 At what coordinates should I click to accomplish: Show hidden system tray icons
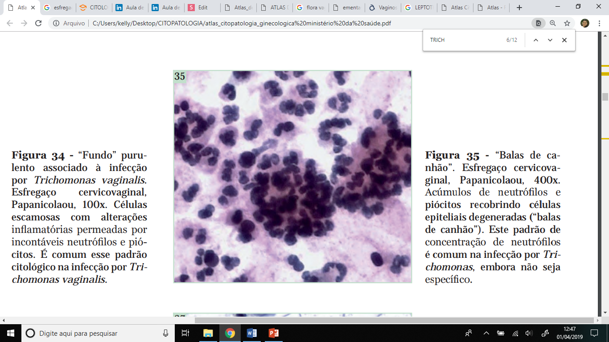[x=486, y=333]
